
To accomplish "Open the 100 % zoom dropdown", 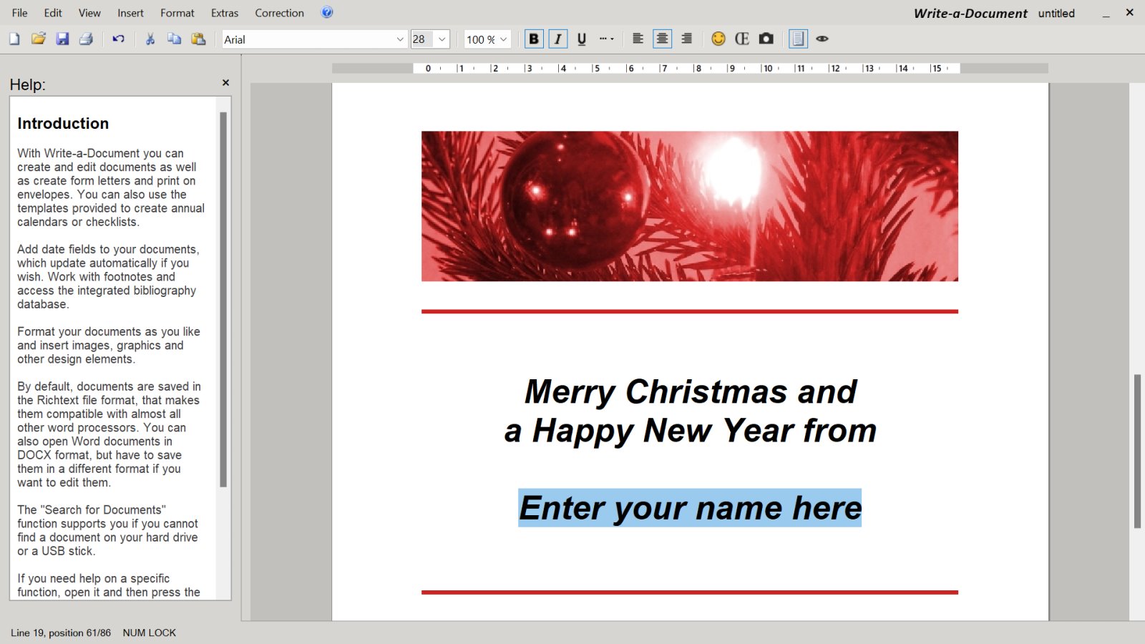I will pos(504,39).
